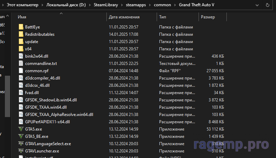Click the bink2w64.dll file icon
The image size is (276, 158).
click(x=21, y=56)
